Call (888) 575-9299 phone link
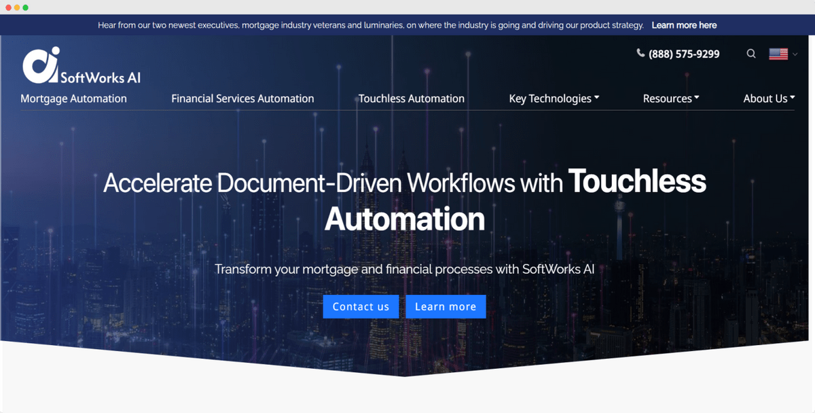The image size is (815, 413). tap(684, 54)
